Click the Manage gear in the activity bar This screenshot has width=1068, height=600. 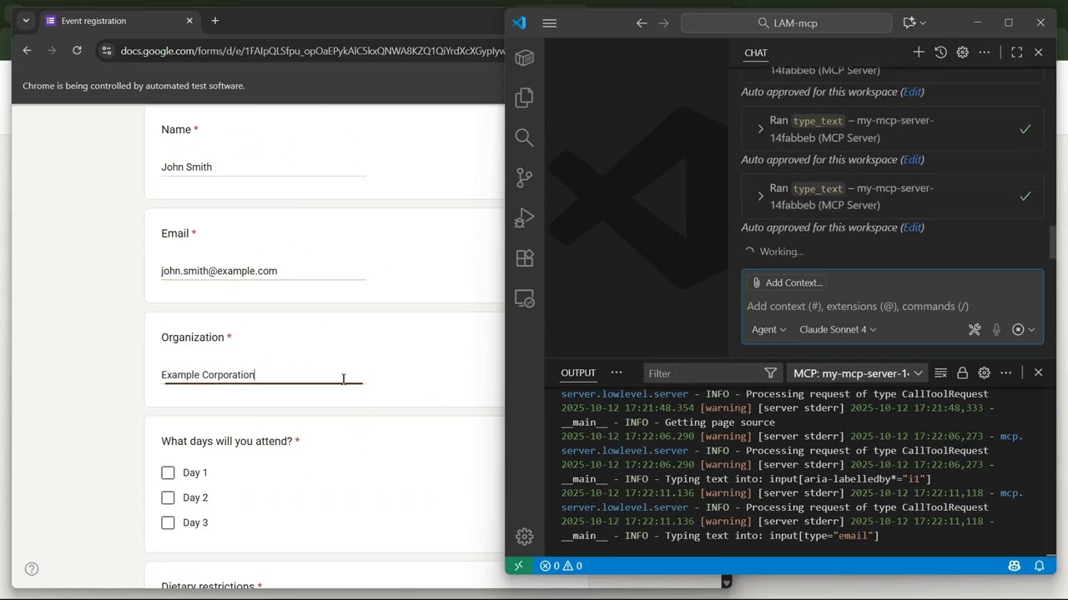[524, 537]
